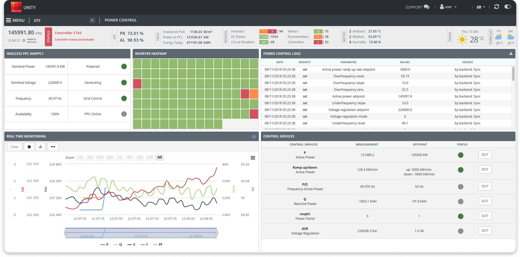Download the real time monitoring chart data
The height and width of the screenshot is (257, 520).
click(x=40, y=147)
